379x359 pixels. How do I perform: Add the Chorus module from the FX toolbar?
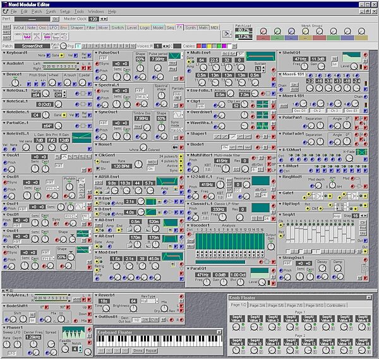(x=18, y=36)
